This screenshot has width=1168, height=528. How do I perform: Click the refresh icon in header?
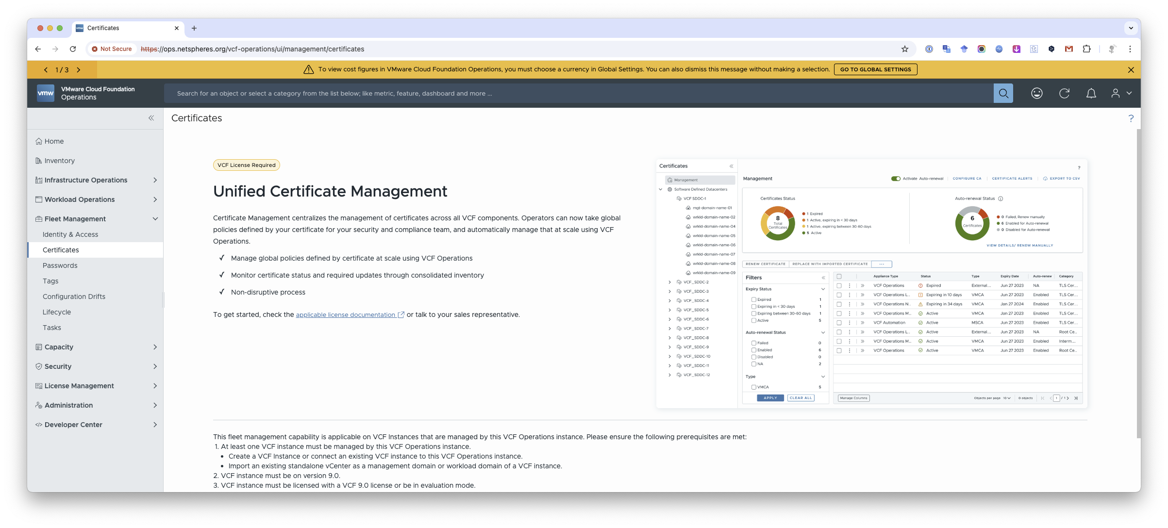click(1064, 93)
